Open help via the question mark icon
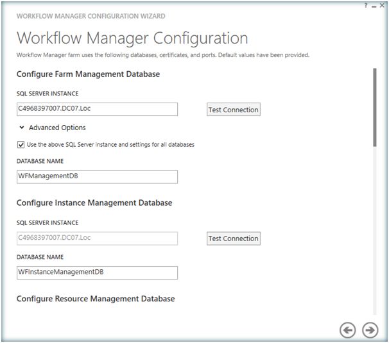The width and height of the screenshot is (389, 343). coord(366,6)
